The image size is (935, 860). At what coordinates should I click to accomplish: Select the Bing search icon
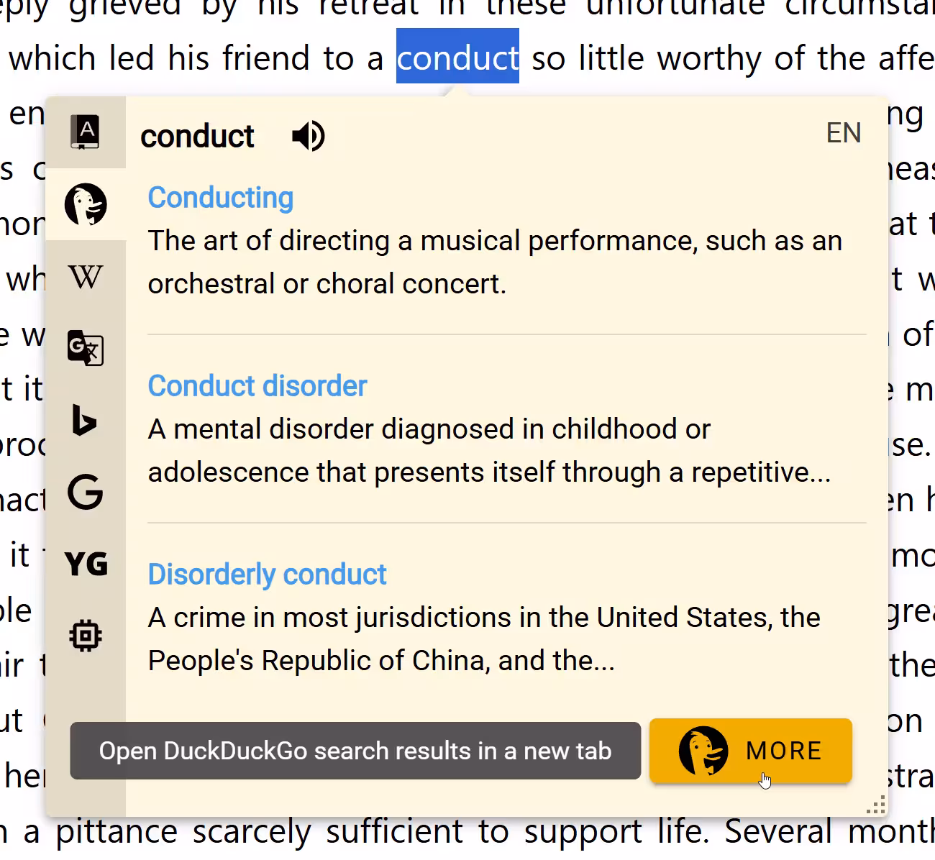tap(85, 421)
